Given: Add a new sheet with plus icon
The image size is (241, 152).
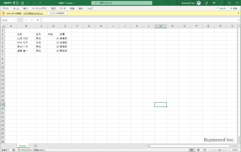Looking at the screenshot, I should [35, 146].
